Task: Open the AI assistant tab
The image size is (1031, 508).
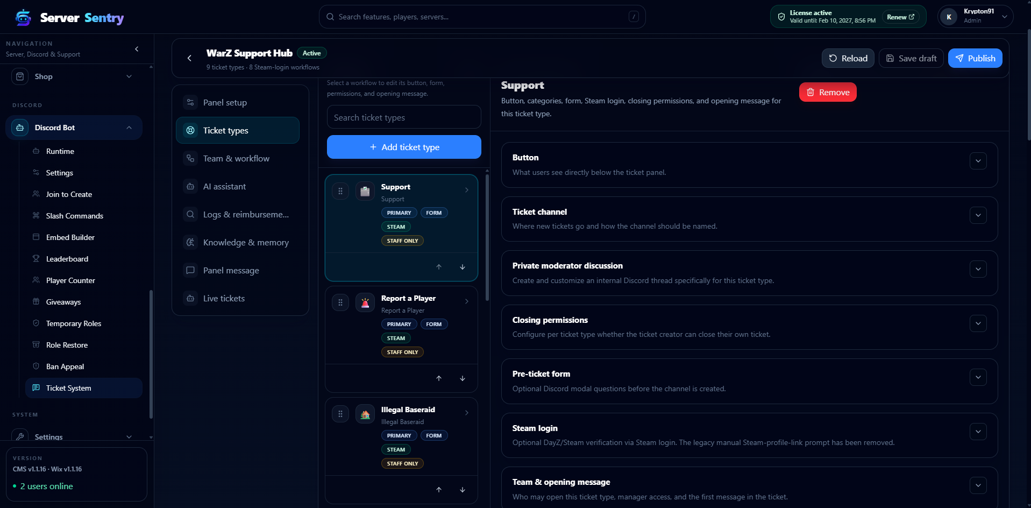Action: tap(238, 186)
